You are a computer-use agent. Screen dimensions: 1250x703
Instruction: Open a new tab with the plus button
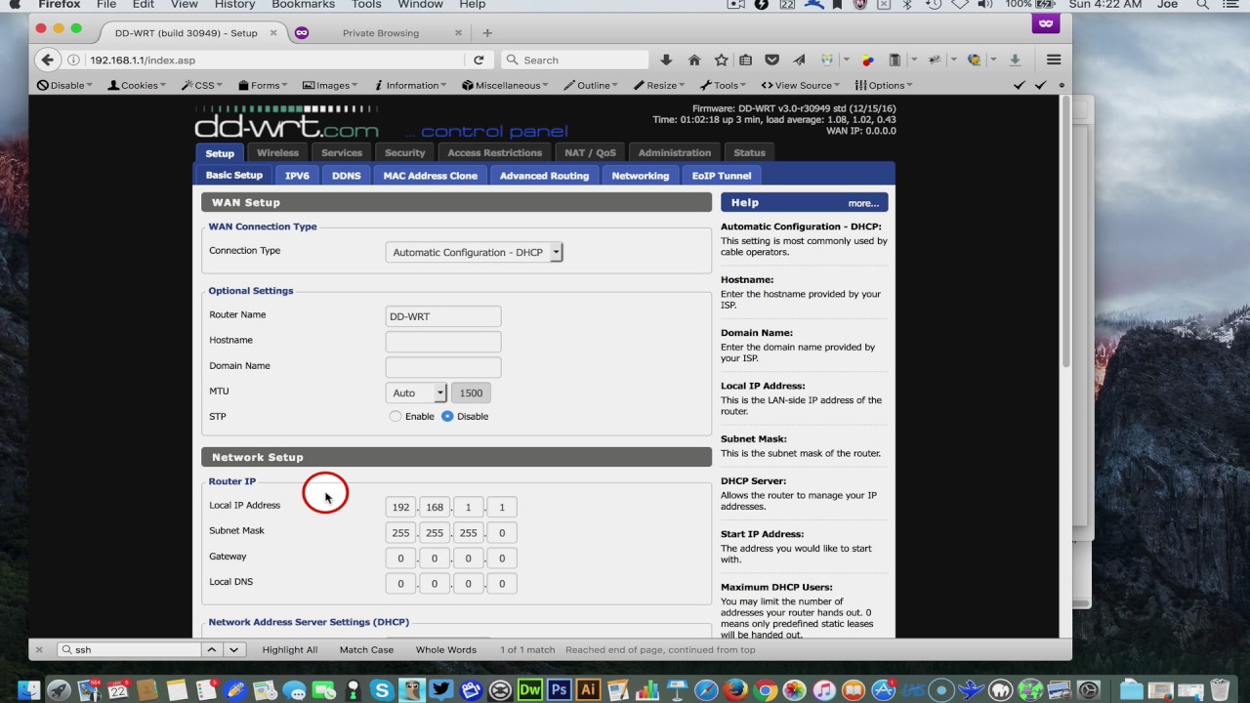tap(487, 32)
